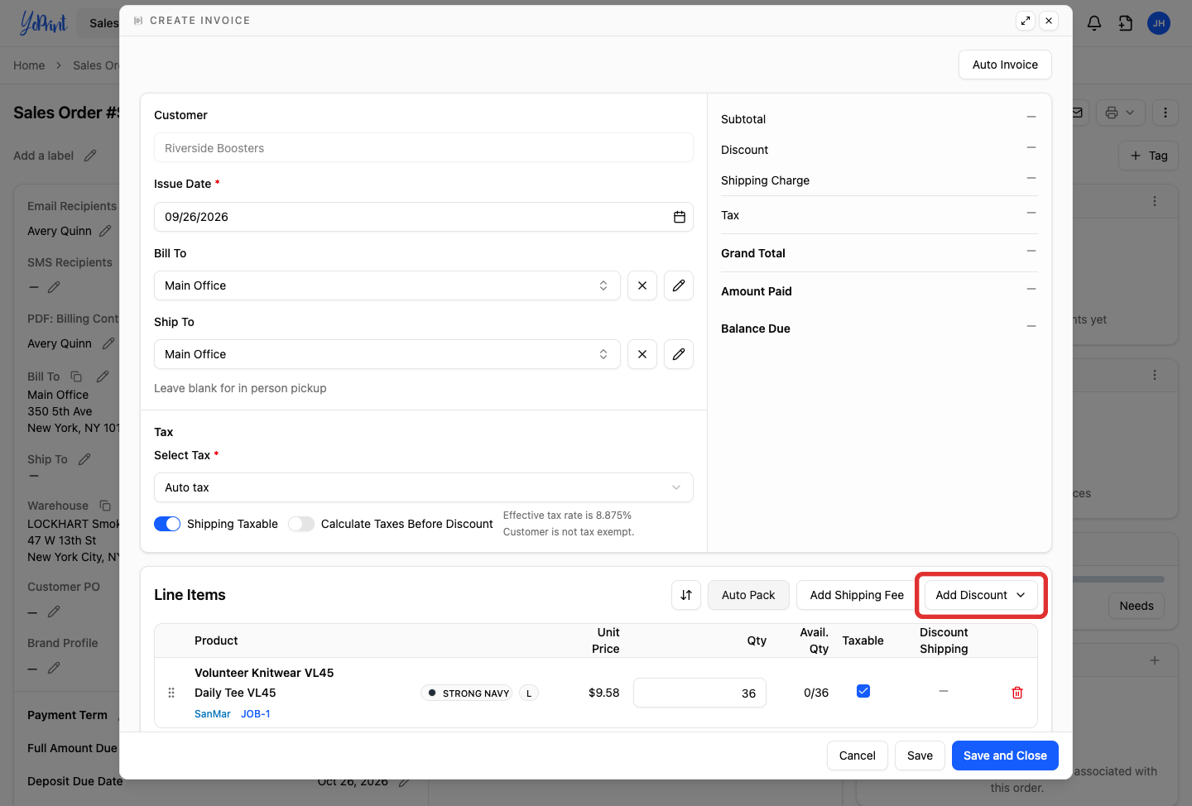
Task: Select the STRONG NAVY color chip
Action: coord(467,693)
